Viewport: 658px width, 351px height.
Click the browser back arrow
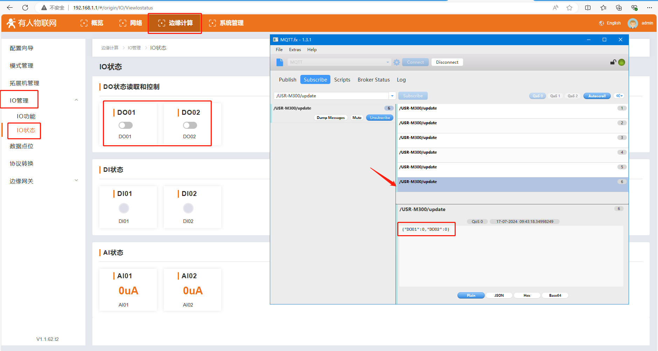point(10,8)
